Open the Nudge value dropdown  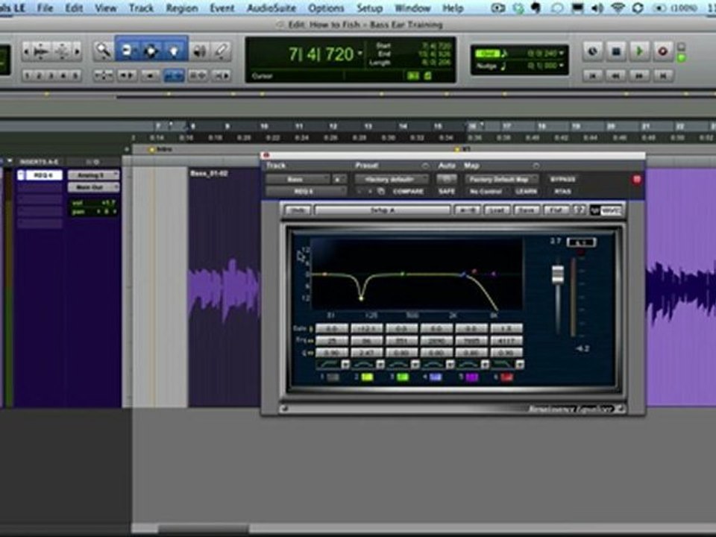click(561, 66)
